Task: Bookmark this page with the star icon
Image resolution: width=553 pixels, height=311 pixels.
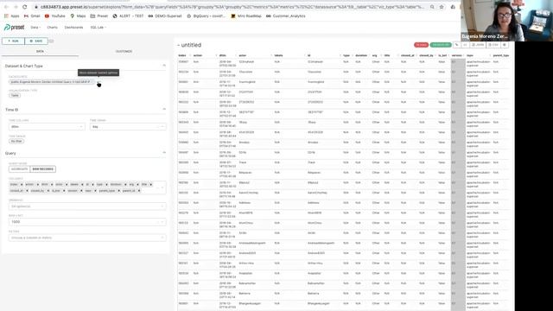Action: 442,7
